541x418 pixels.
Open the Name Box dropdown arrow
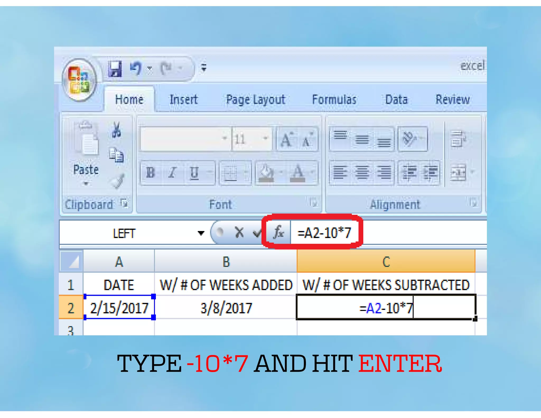201,233
